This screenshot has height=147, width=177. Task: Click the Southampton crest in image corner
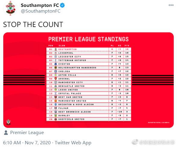[8, 122]
